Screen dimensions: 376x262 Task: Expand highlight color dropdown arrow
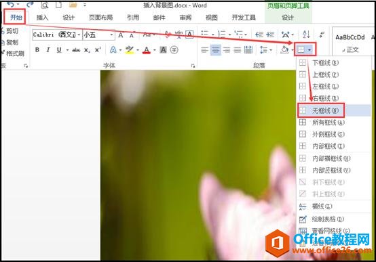click(x=138, y=50)
